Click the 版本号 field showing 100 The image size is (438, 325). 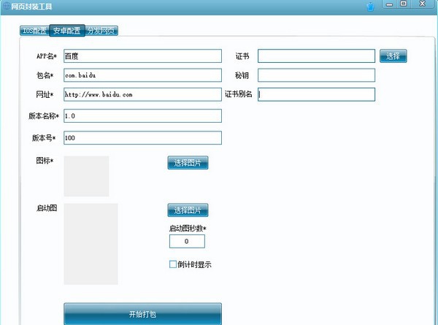(x=143, y=138)
